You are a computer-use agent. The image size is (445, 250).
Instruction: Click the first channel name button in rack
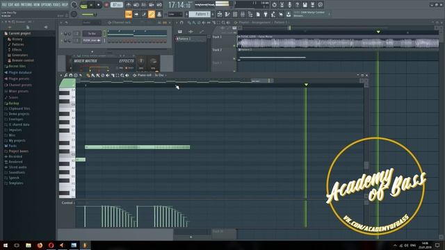coord(92,34)
